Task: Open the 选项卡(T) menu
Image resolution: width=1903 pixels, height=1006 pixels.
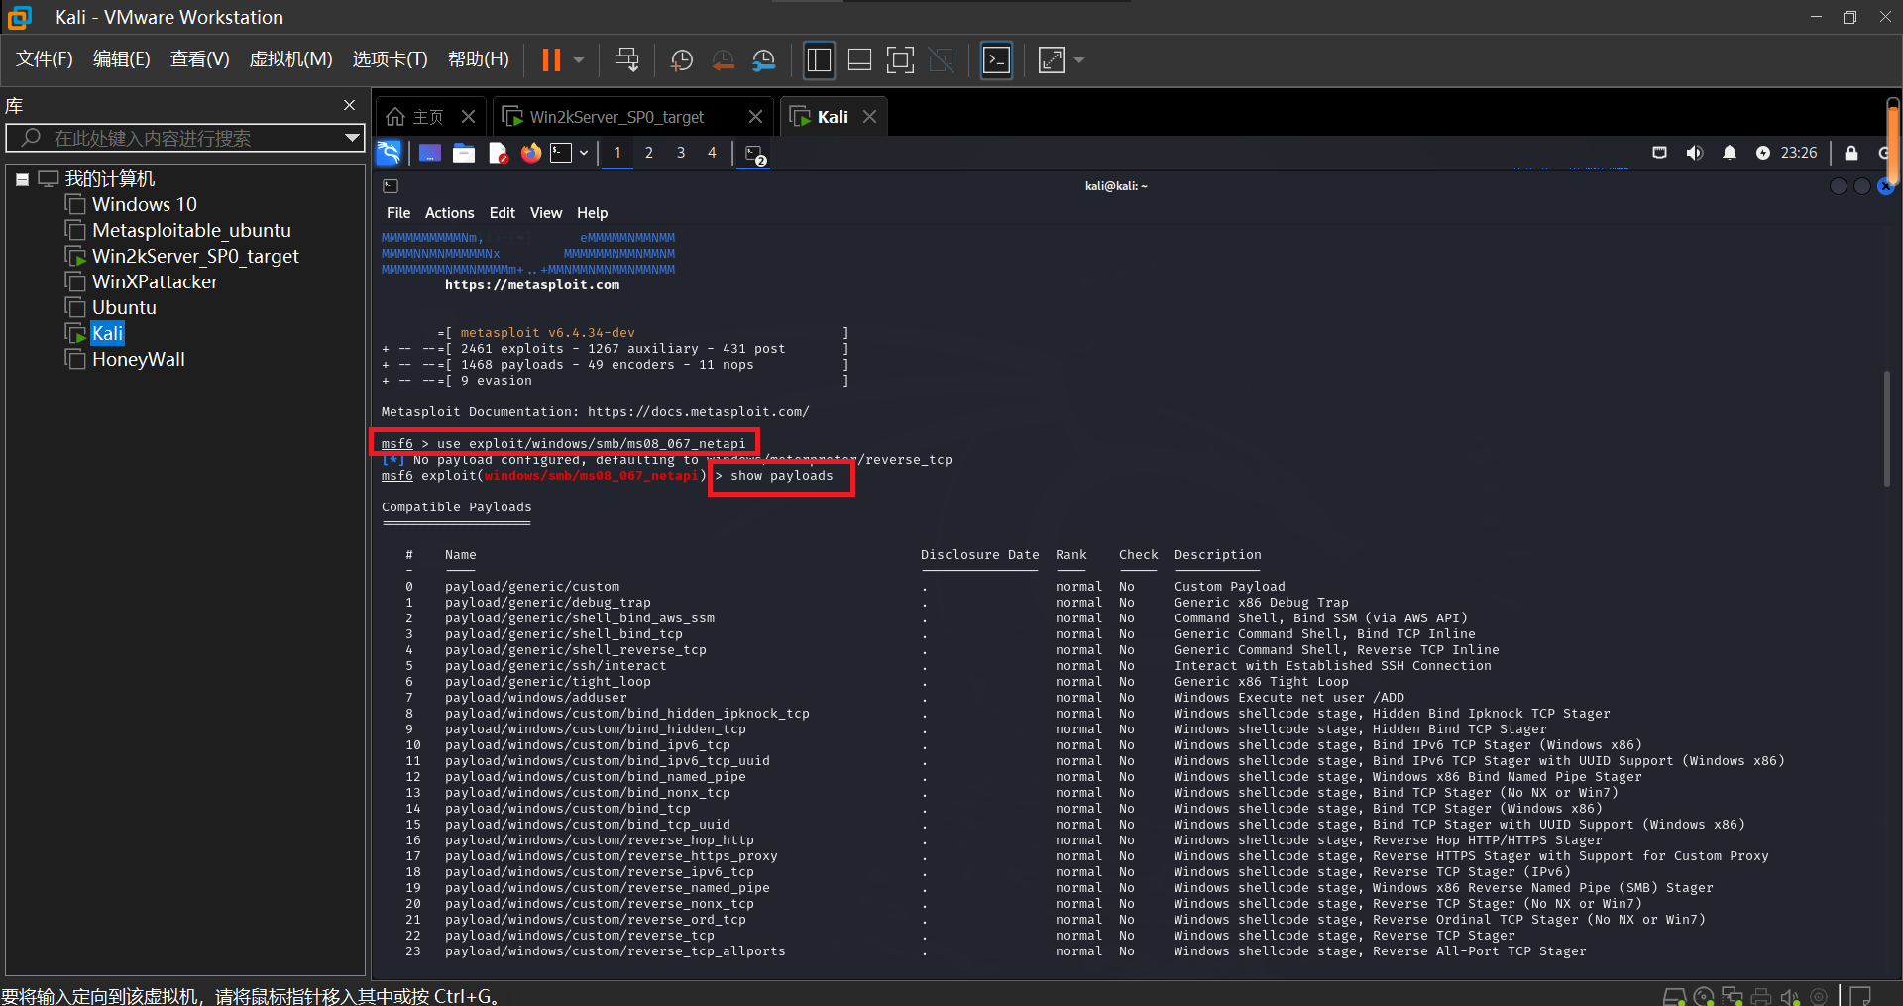Action: coord(390,59)
